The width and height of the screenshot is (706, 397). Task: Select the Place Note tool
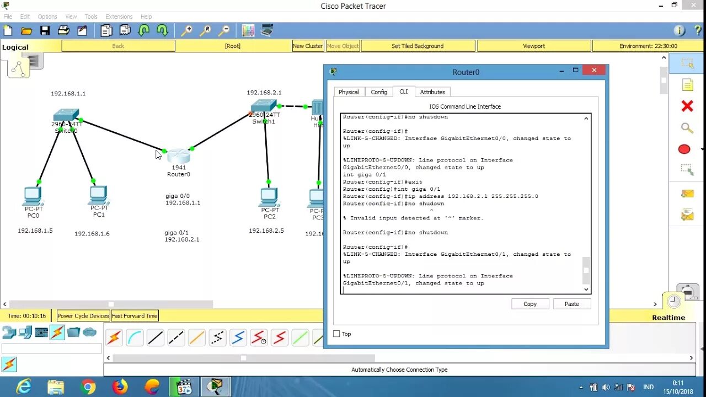point(687,85)
